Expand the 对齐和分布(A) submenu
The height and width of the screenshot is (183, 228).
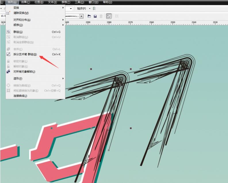pos(35,20)
